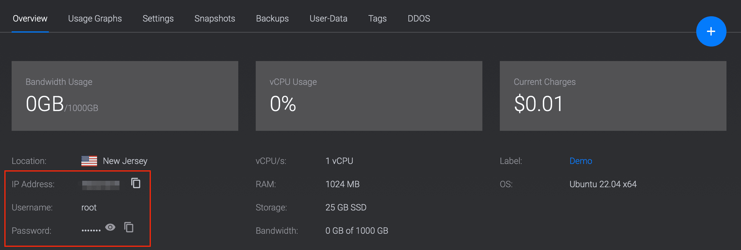Open the DDOS tab
The image size is (741, 250).
click(419, 18)
